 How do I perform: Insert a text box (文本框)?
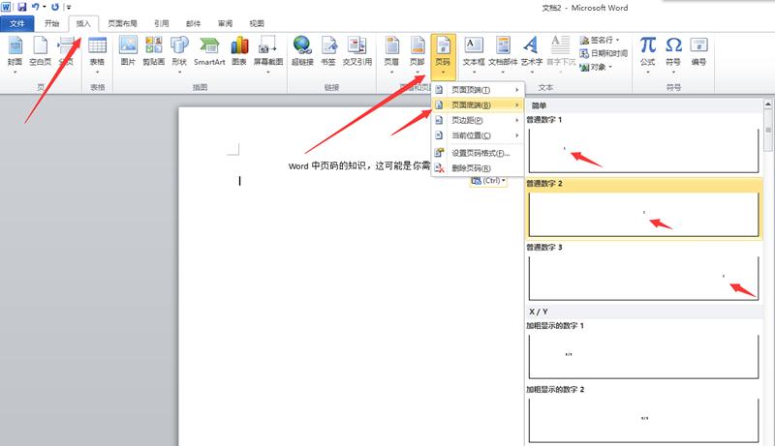[x=474, y=53]
